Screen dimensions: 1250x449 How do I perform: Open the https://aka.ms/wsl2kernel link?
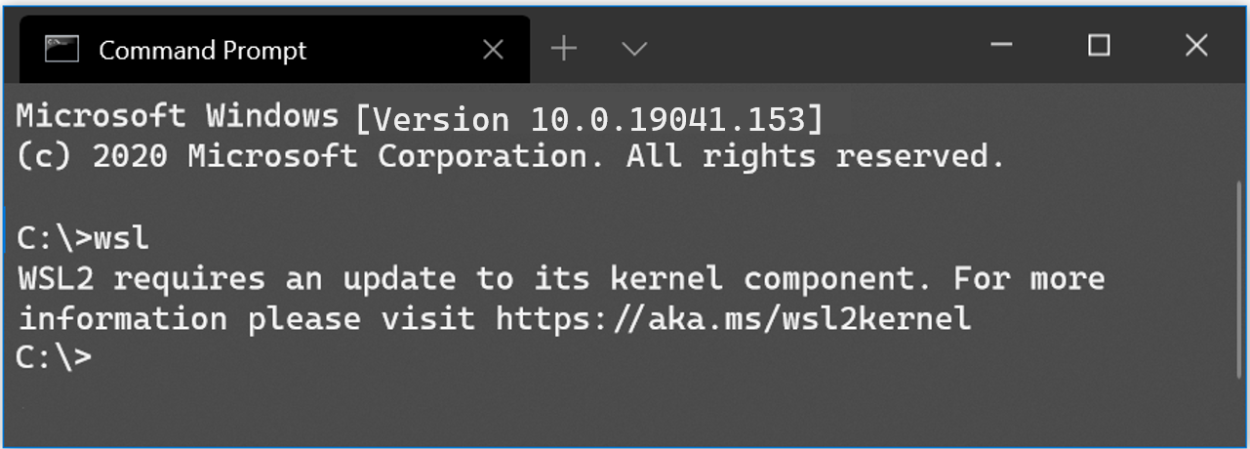734,318
